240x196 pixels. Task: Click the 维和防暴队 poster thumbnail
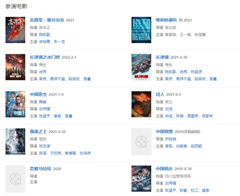[x=141, y=30]
